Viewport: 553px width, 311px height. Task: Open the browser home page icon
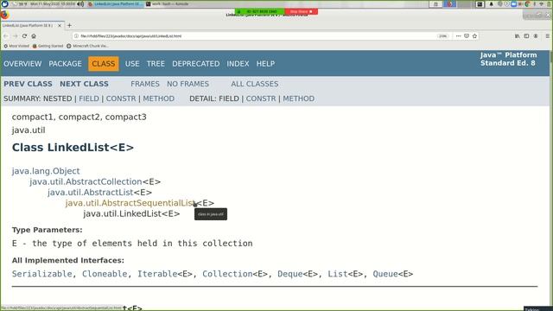[34, 36]
